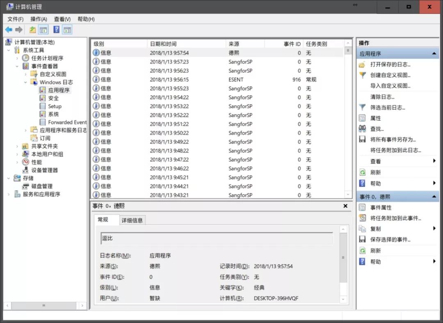The image size is (443, 323).
Task: Collapse the 应用程序 action section header arrow
Action: [434, 53]
